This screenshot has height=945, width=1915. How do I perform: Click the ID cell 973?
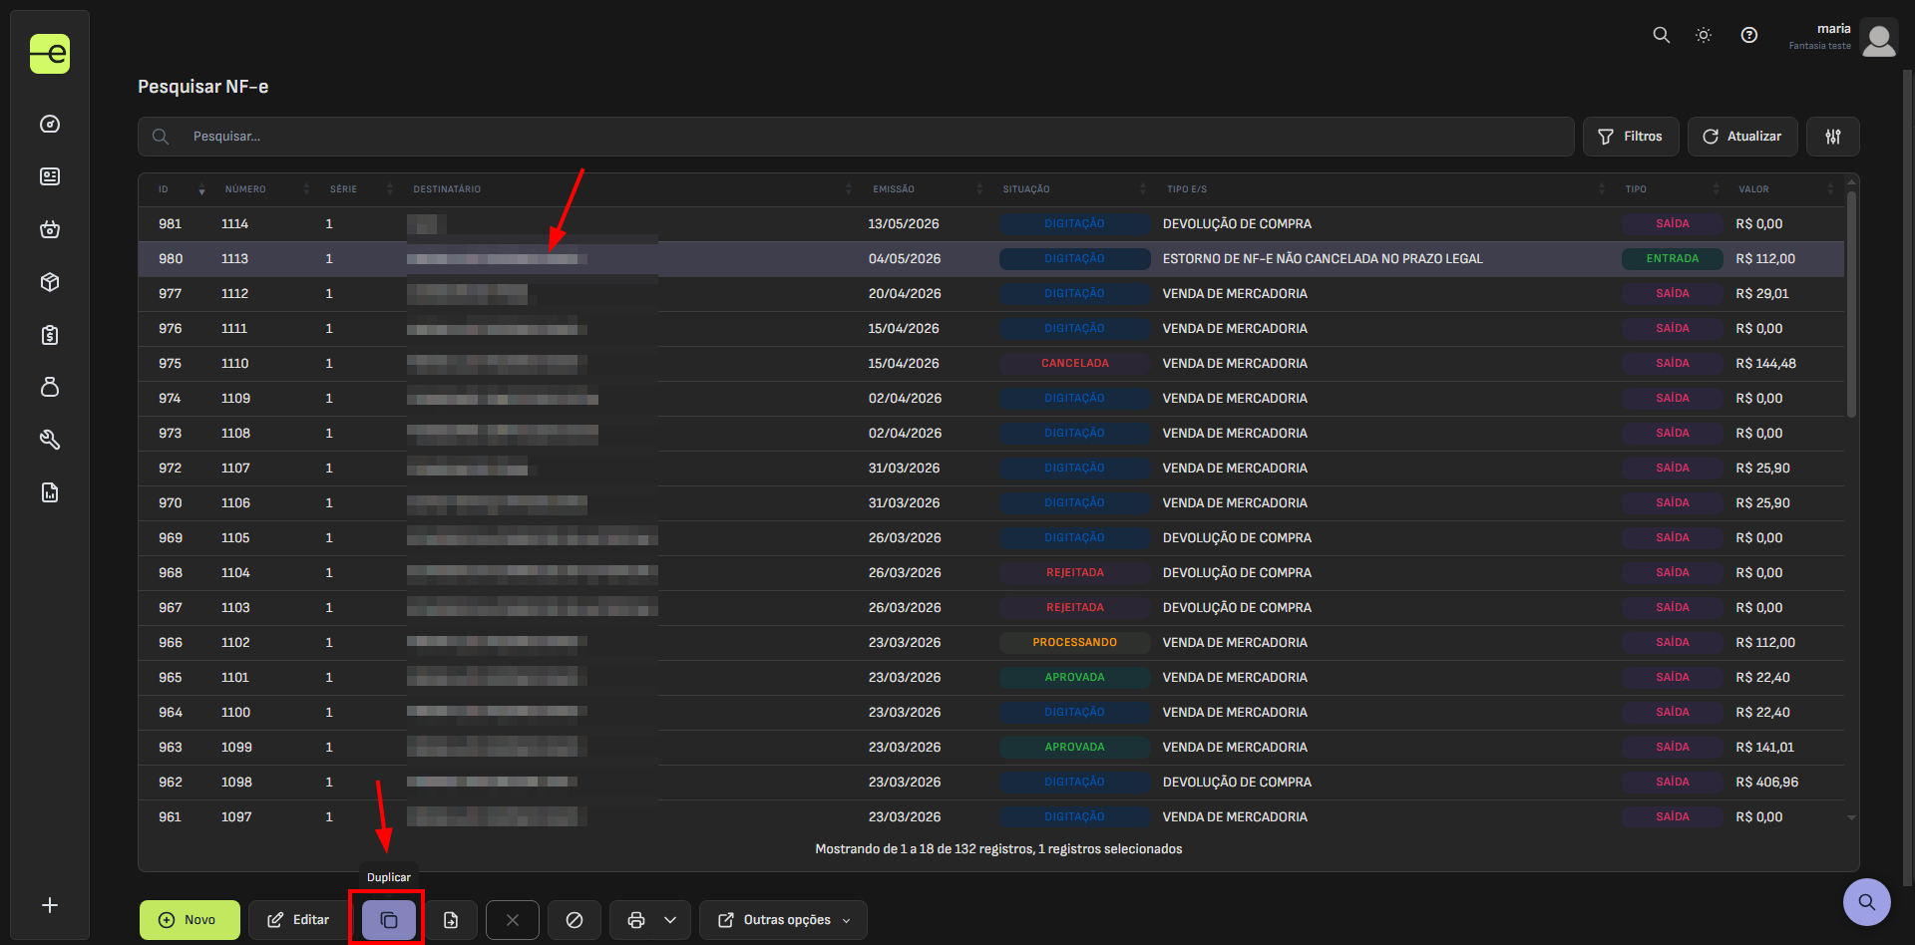click(x=170, y=434)
